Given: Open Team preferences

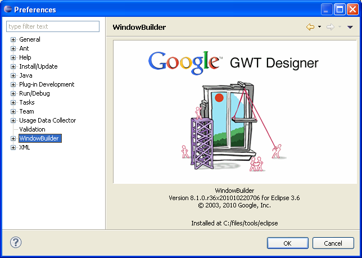Looking at the screenshot, I should point(26,111).
